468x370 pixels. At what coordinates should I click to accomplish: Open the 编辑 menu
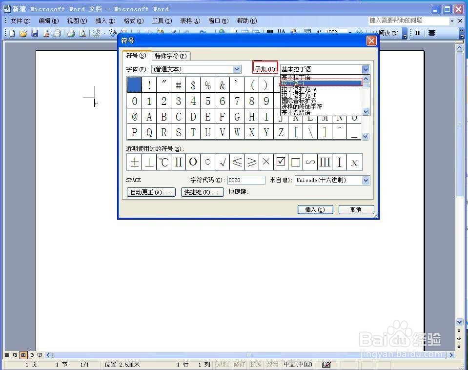[49, 21]
